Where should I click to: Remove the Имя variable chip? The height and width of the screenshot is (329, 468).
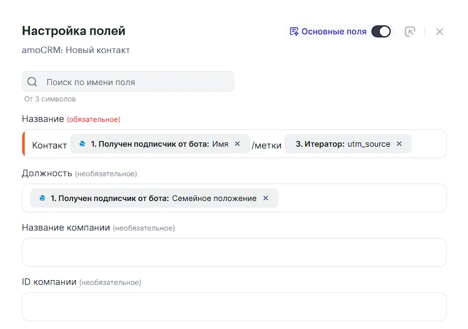pos(237,144)
